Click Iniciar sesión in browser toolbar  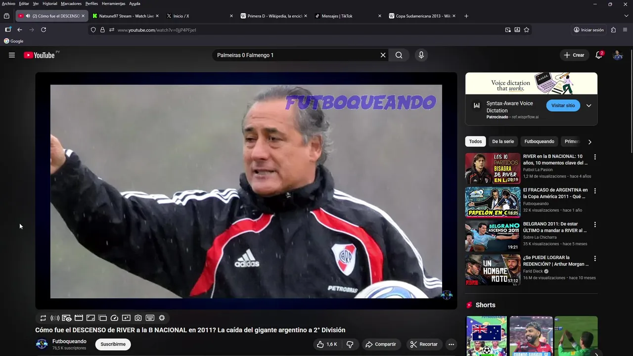[x=588, y=30]
